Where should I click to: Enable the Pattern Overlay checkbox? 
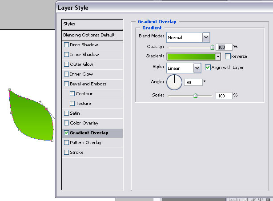[66, 143]
